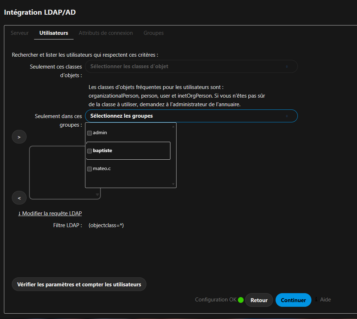Click the Continuer button
Screen dimensions: 357x319
coord(293,300)
